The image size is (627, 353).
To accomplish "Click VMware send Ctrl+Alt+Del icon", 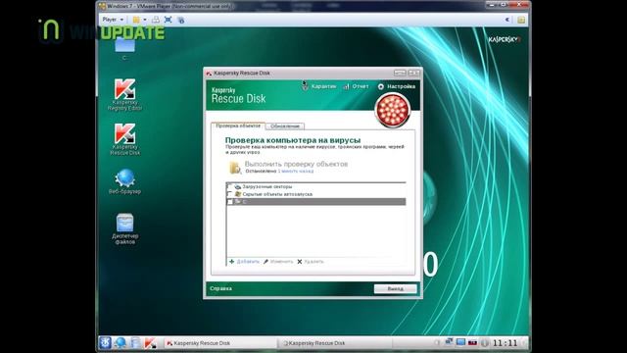I will tap(156, 20).
